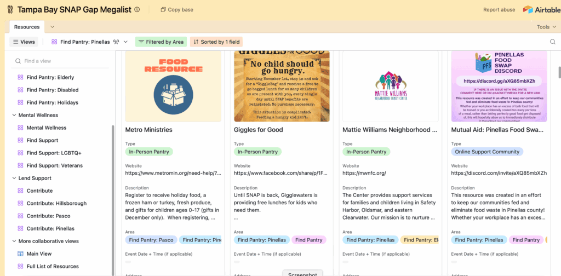This screenshot has height=276, width=561.
Task: Click gallery icon beside Contribute: Hillsborough
Action: pyautogui.click(x=20, y=203)
